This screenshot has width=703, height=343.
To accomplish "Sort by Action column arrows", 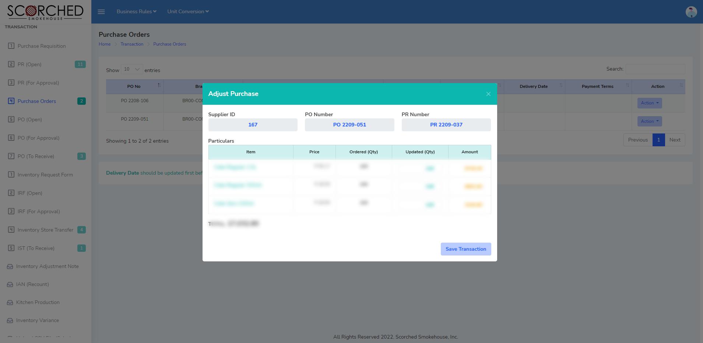I will (x=681, y=85).
